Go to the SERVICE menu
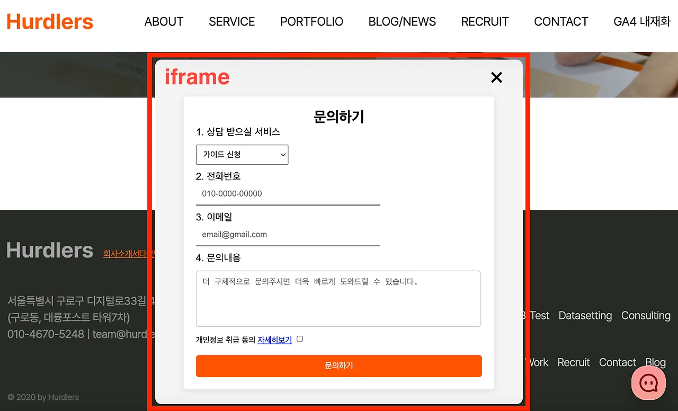This screenshot has height=411, width=678. point(231,22)
